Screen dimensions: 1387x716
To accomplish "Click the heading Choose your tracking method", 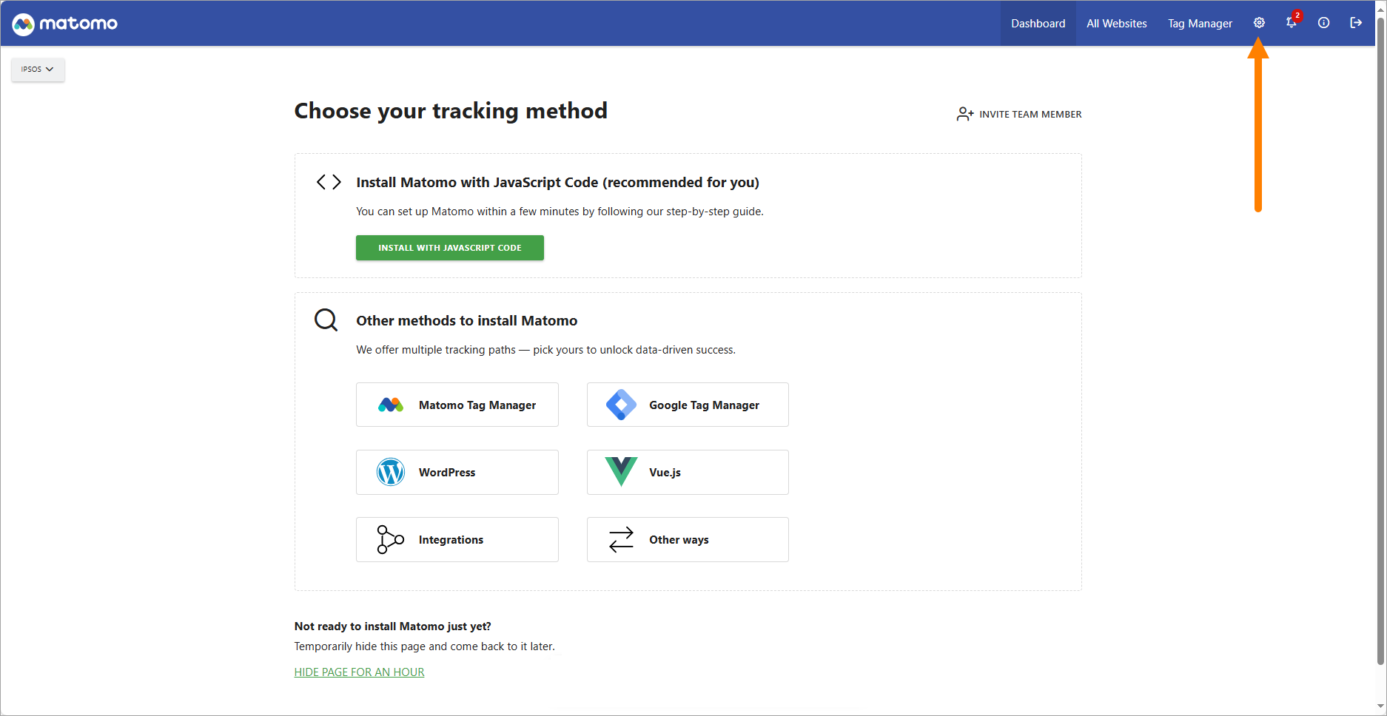I will [451, 111].
